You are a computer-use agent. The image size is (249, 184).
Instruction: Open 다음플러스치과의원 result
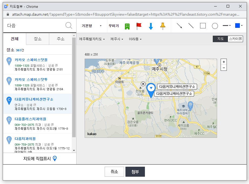[30, 119]
